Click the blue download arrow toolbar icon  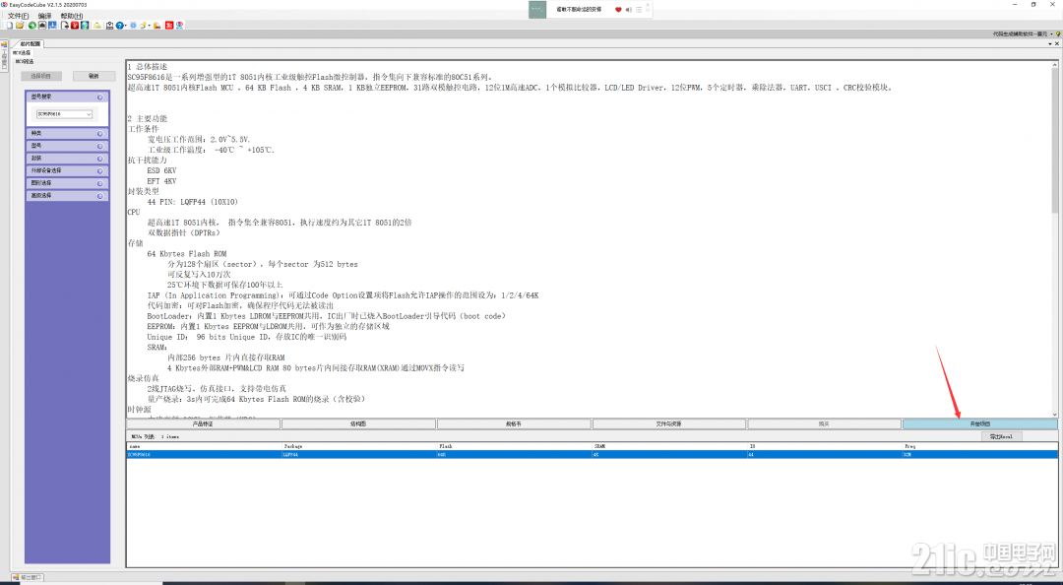52,26
